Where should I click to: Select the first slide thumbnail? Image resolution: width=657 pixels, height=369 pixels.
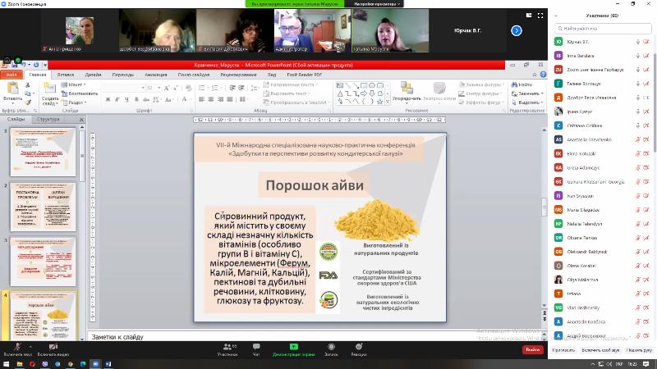[x=42, y=150]
